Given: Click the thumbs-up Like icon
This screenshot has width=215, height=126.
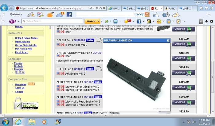Looking at the screenshot, I should pyautogui.click(x=156, y=15).
